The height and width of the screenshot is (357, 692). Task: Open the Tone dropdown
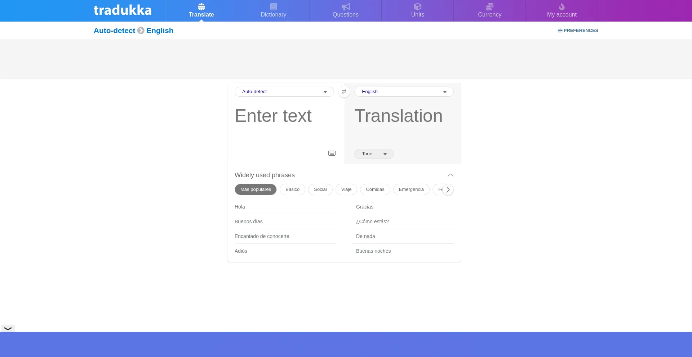tap(374, 154)
